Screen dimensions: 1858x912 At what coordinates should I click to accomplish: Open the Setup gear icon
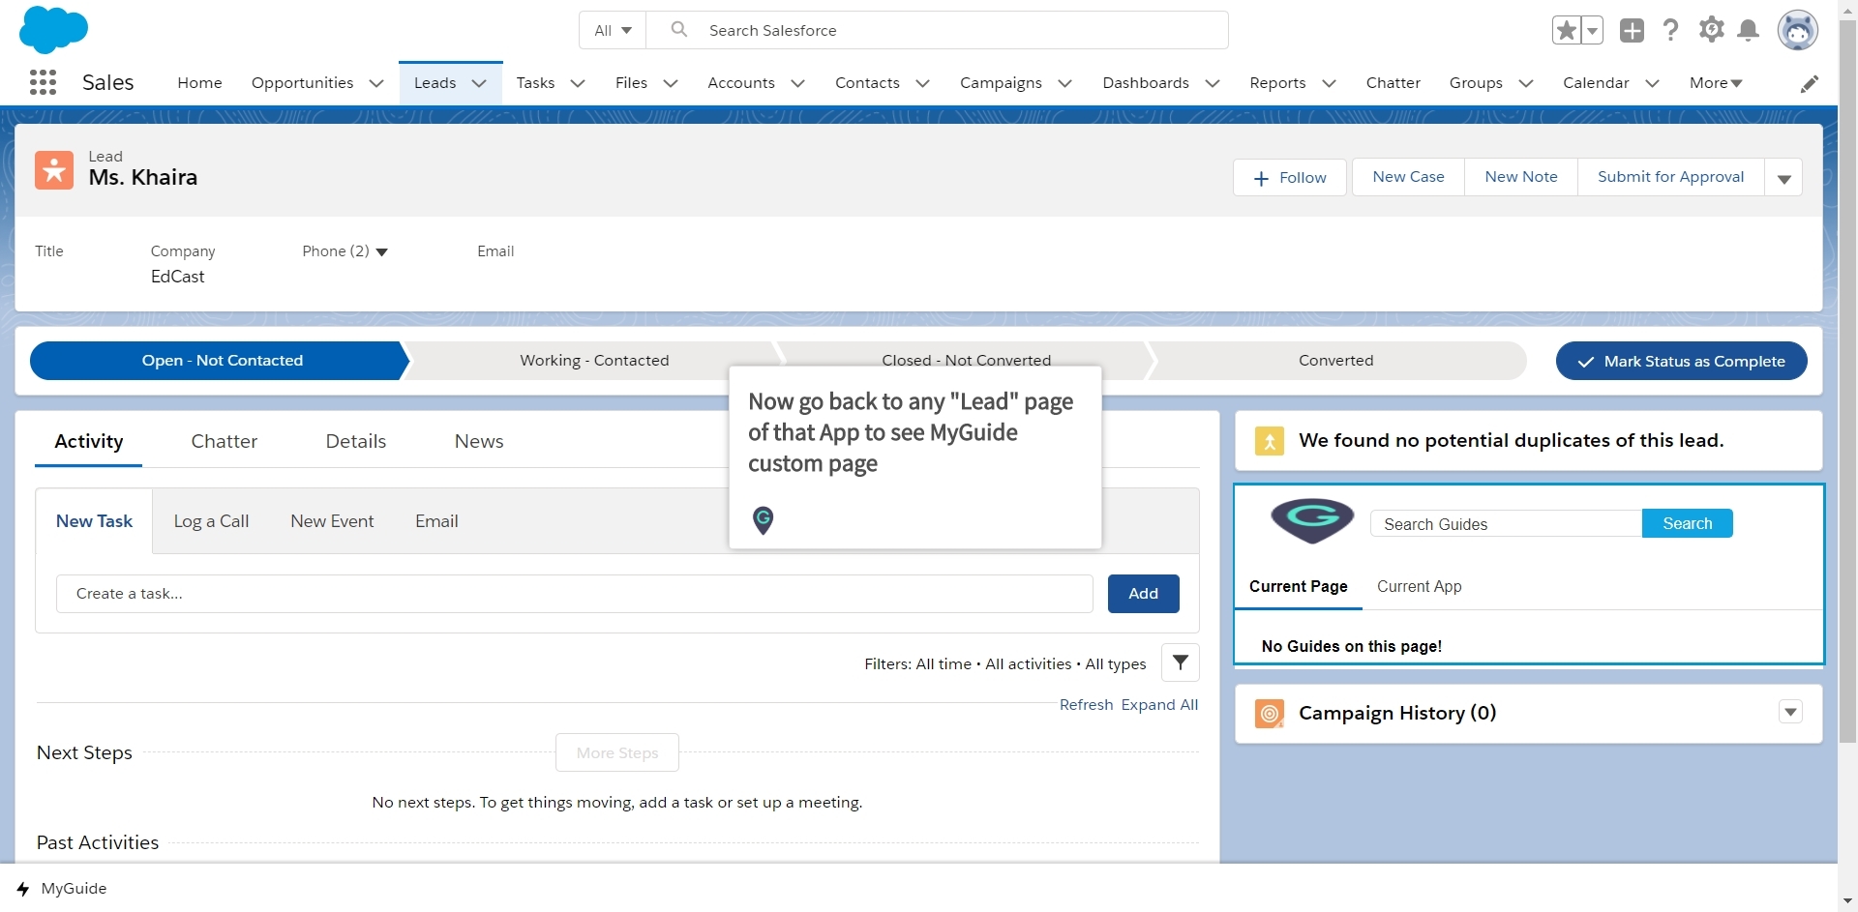(x=1711, y=29)
